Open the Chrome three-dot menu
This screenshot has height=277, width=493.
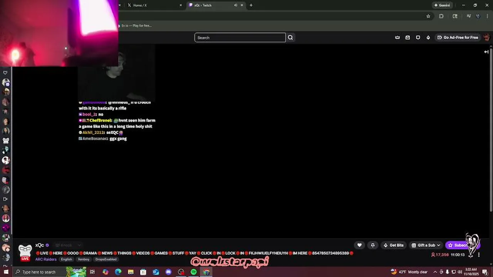(x=487, y=16)
